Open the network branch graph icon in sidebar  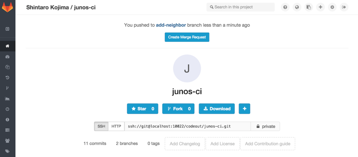pyautogui.click(x=7, y=88)
